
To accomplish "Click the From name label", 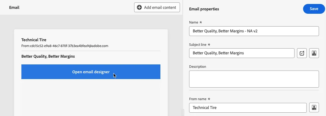I will click(x=198, y=99).
